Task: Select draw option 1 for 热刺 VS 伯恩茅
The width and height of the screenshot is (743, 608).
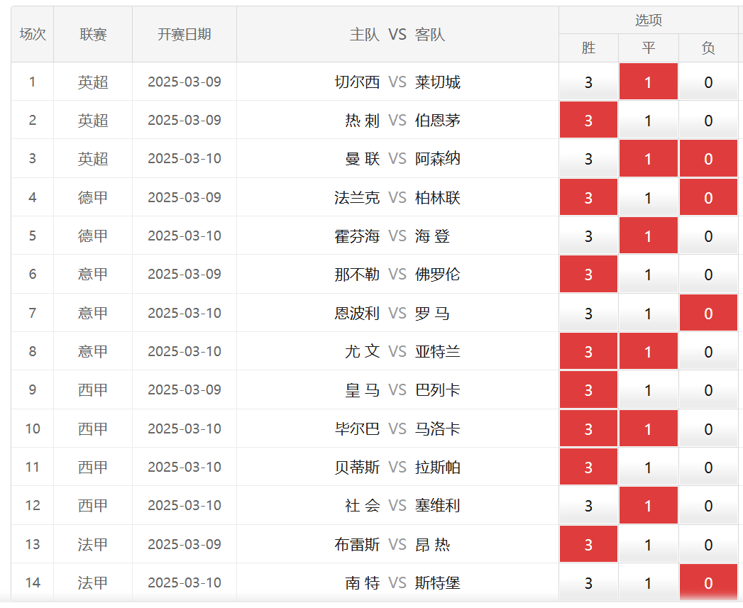Action: pyautogui.click(x=648, y=120)
